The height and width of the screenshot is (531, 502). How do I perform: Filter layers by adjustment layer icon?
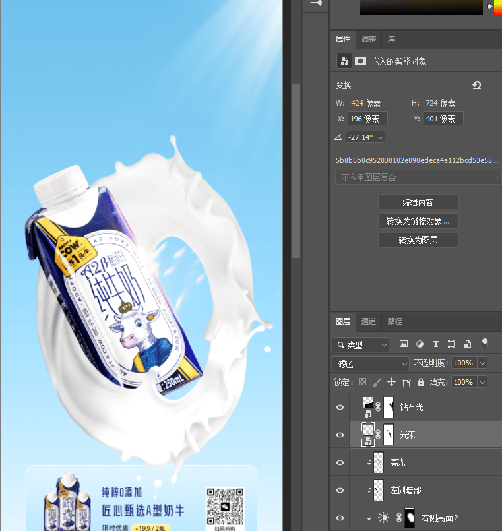pyautogui.click(x=420, y=344)
